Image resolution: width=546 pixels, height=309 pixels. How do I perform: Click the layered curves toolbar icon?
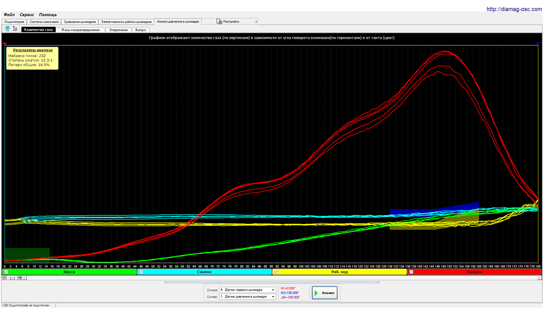tap(8, 29)
